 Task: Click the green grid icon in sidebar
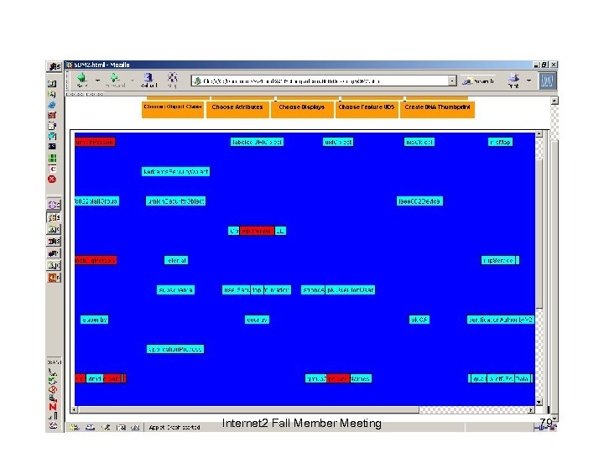[52, 158]
